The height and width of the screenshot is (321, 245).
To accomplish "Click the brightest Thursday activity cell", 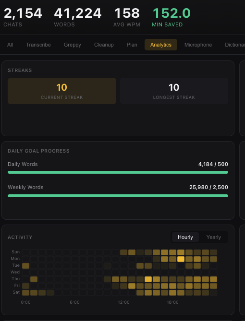I will click(148, 279).
